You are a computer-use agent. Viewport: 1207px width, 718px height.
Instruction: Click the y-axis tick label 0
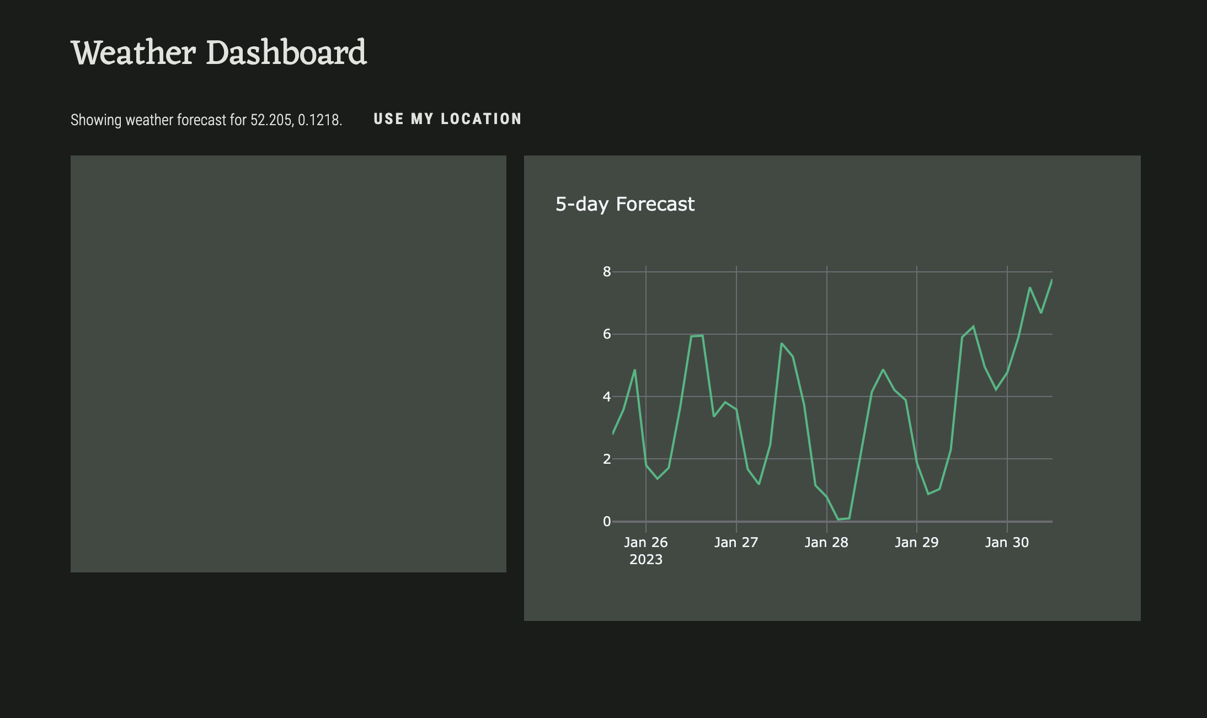coord(607,521)
